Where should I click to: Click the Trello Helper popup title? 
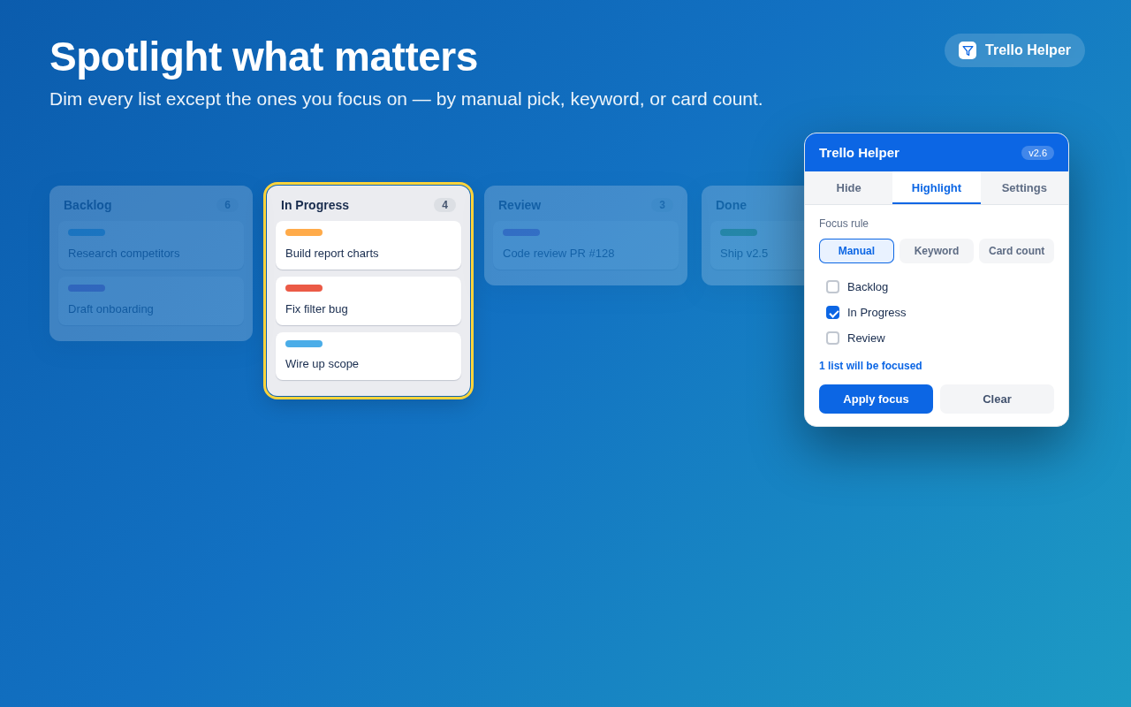click(x=859, y=153)
